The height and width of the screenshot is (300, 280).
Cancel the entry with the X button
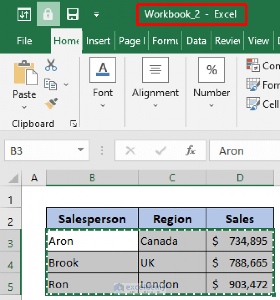(130, 150)
